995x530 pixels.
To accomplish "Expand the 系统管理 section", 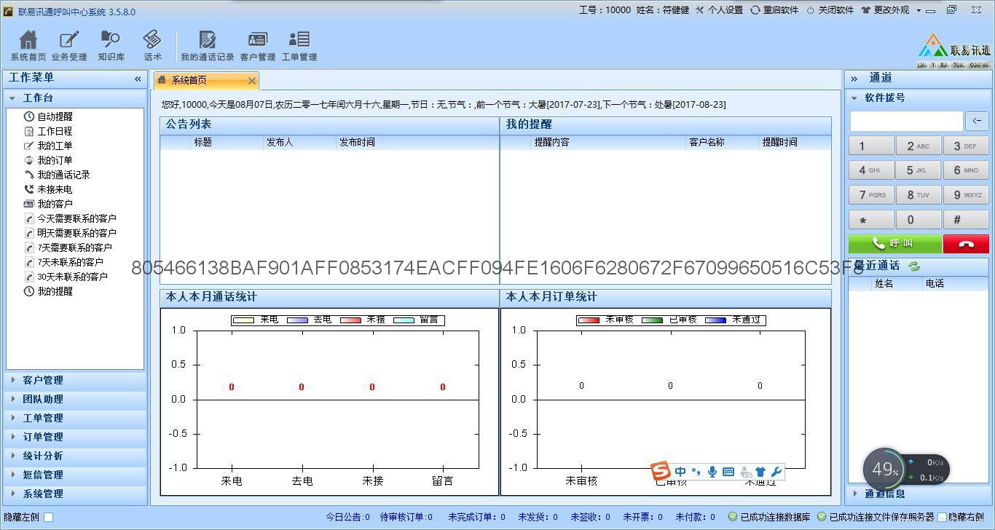I will coord(75,494).
